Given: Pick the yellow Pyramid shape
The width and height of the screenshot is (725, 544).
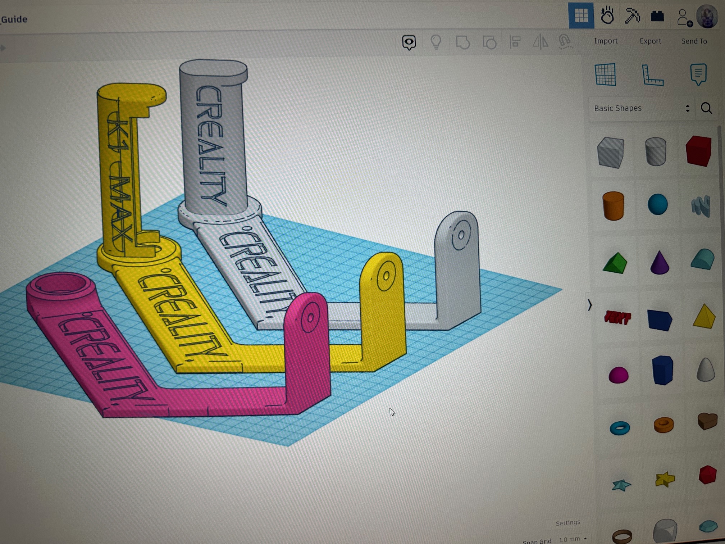Looking at the screenshot, I should tap(704, 316).
